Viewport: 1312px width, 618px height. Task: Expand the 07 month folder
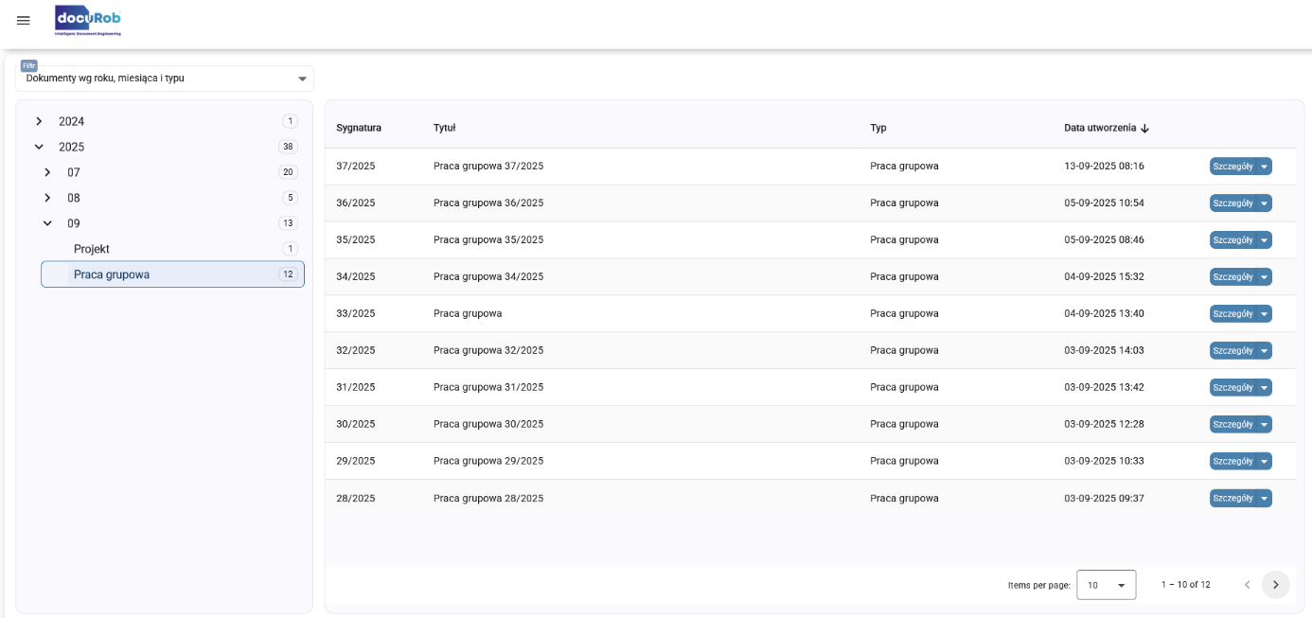[x=47, y=173]
